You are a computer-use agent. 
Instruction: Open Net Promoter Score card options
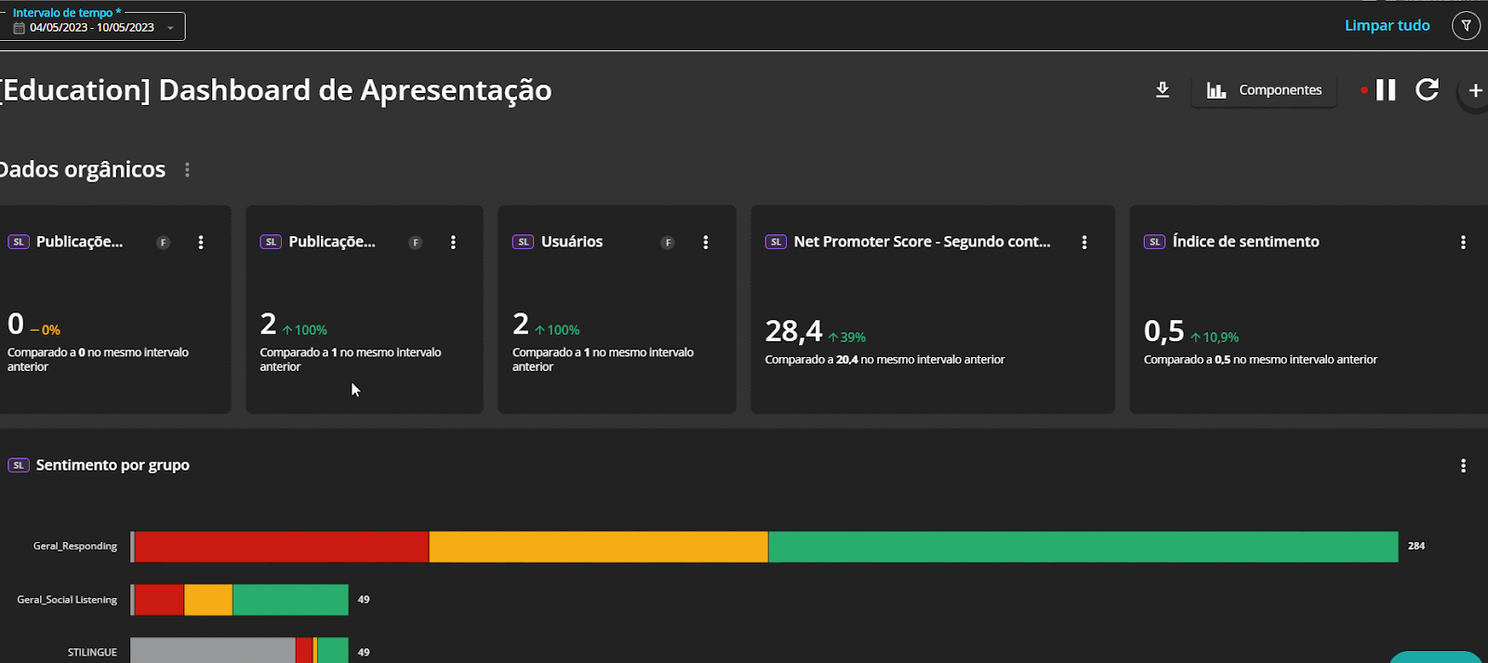pos(1084,243)
